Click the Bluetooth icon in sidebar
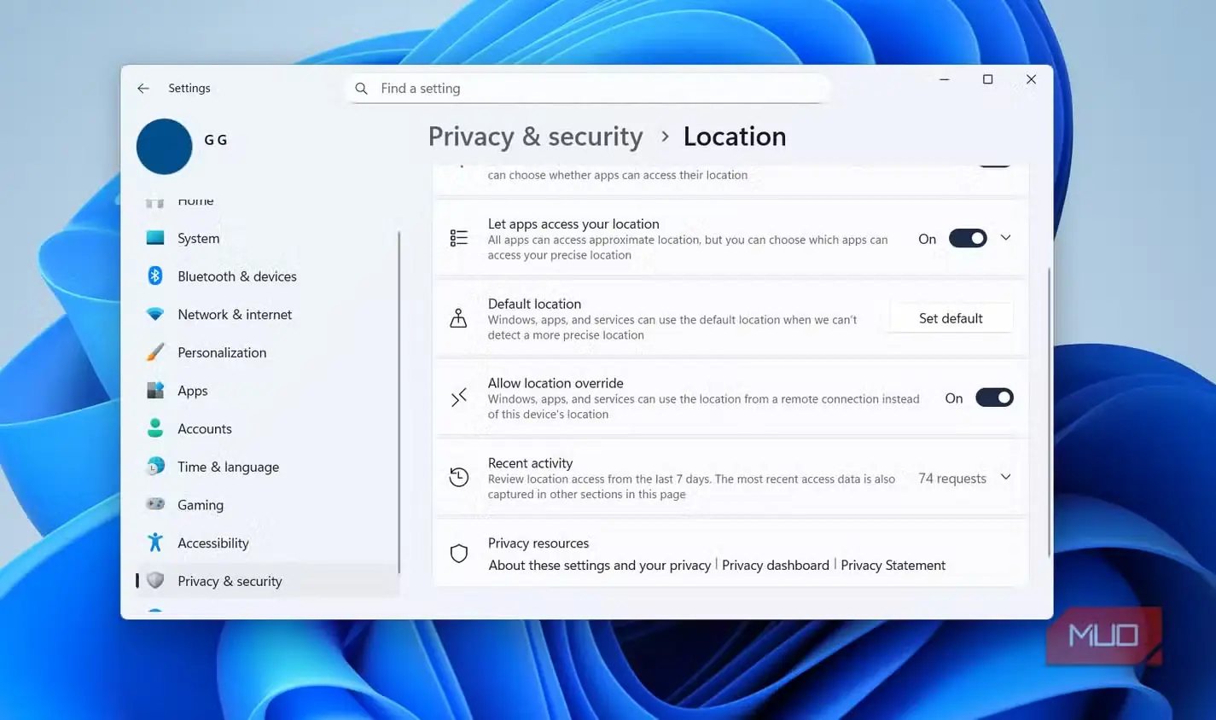The image size is (1216, 720). [155, 276]
